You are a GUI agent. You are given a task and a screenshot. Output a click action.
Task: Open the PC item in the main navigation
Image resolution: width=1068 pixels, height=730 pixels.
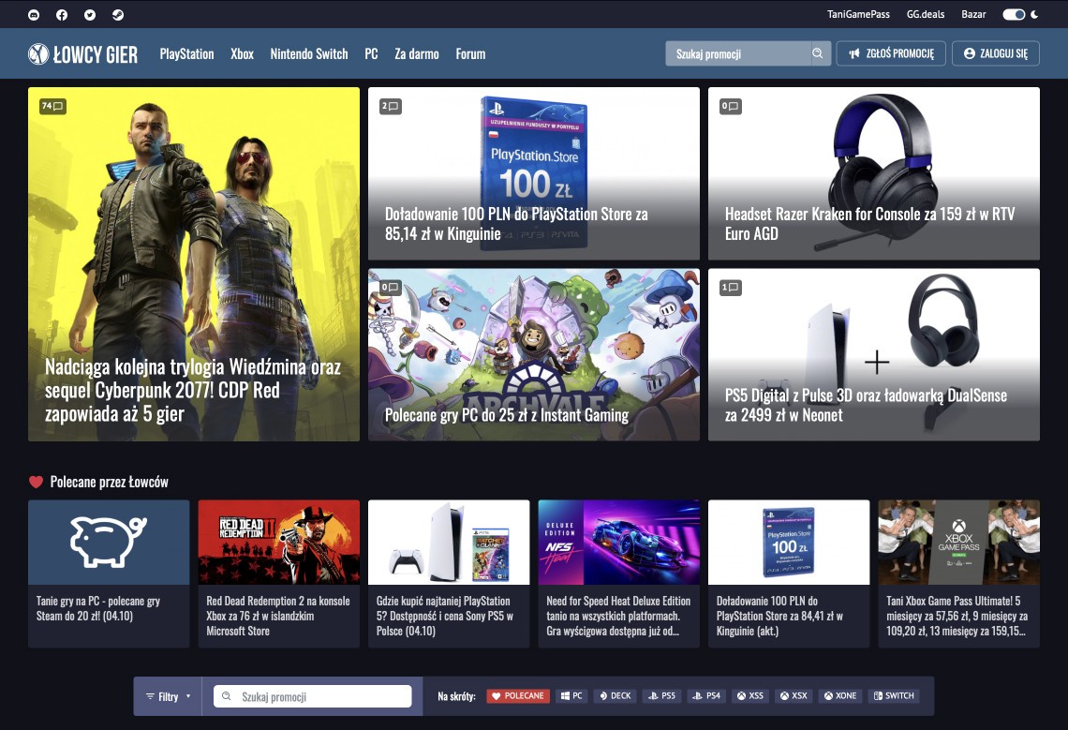point(371,53)
